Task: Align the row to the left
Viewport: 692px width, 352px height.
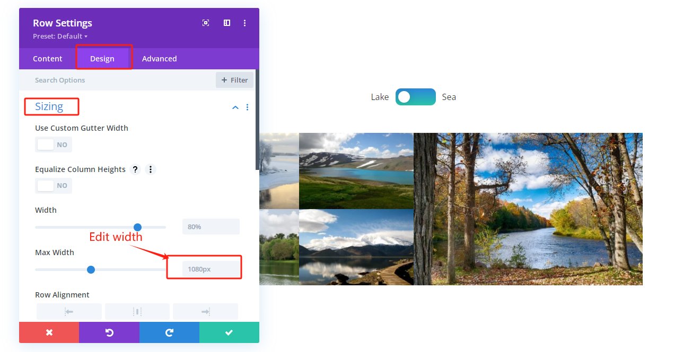Action: [x=69, y=311]
